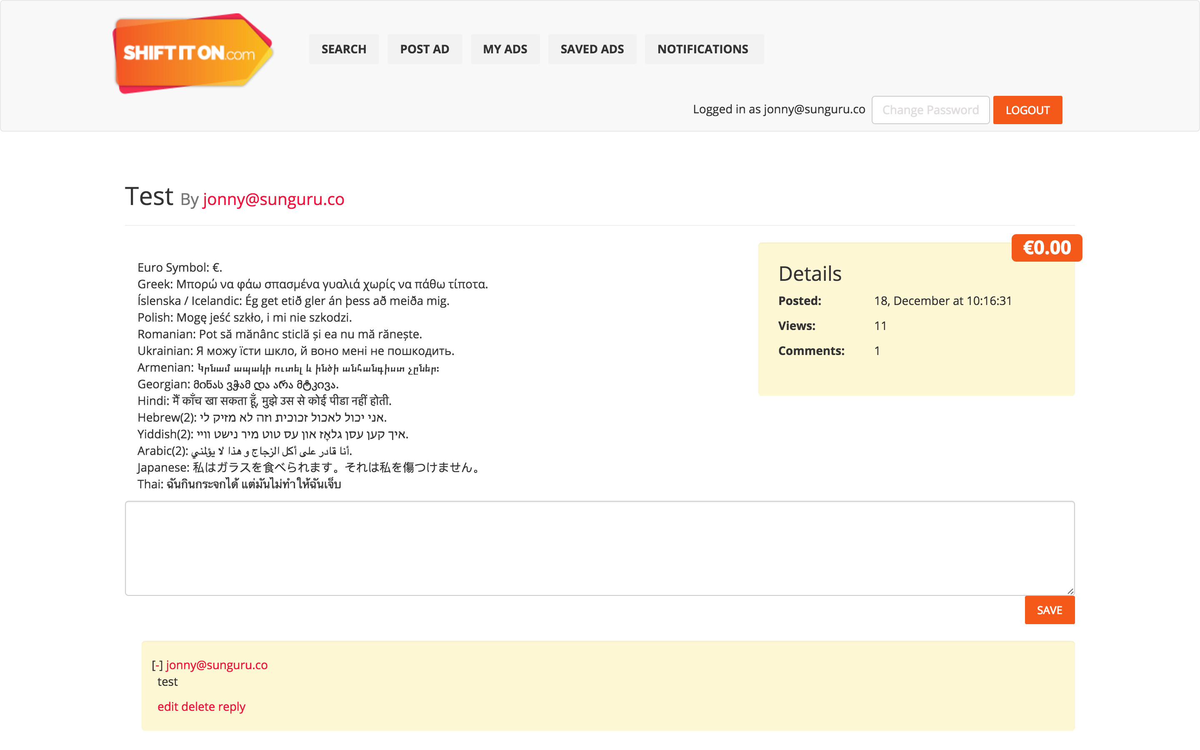Reply to the test comment
Screen dimensions: 1200x750
(232, 706)
